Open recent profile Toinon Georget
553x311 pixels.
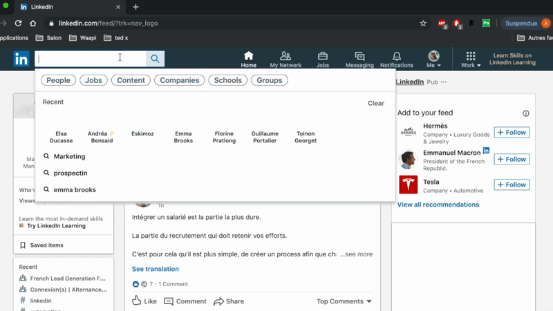click(x=306, y=137)
